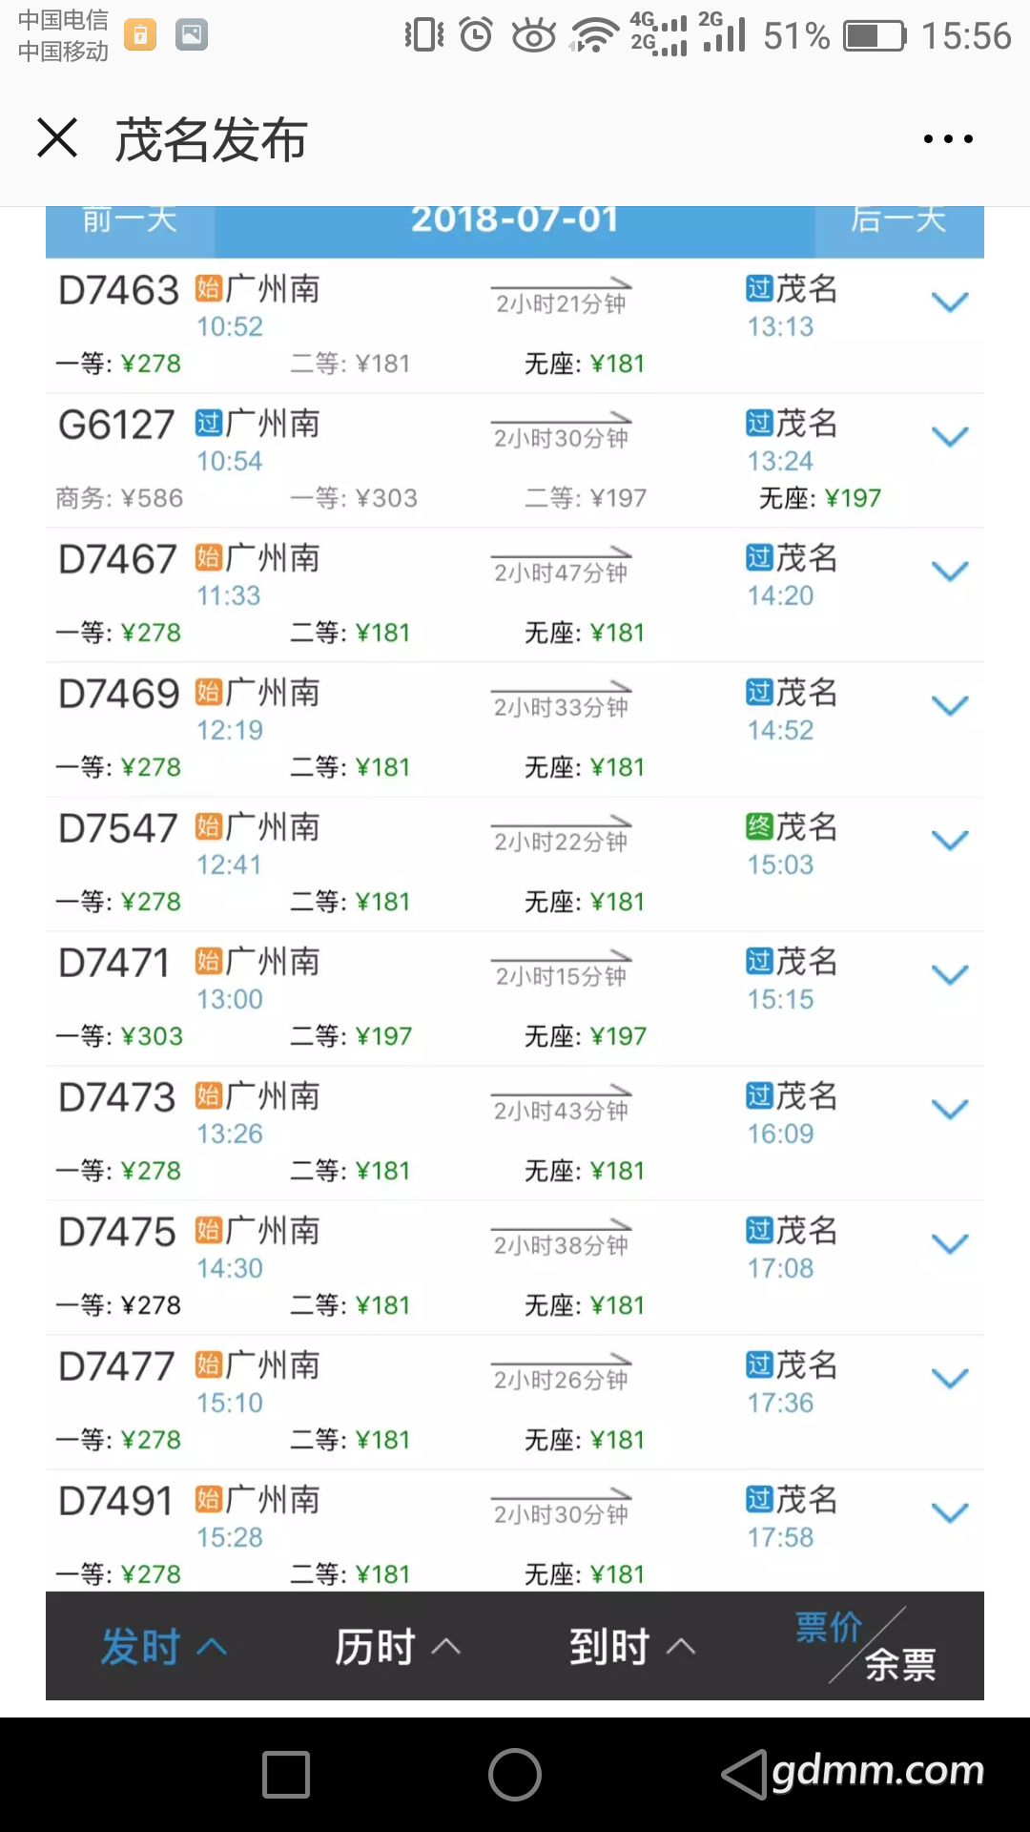Sort by arrival time 到时

point(631,1647)
